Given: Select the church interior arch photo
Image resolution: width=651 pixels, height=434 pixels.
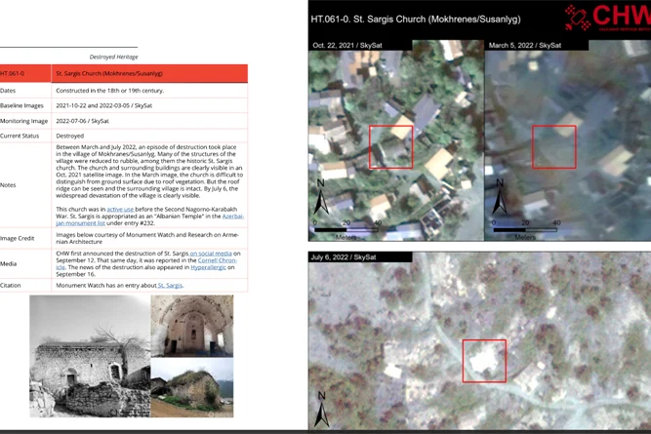Looking at the screenshot, I should click(x=192, y=326).
